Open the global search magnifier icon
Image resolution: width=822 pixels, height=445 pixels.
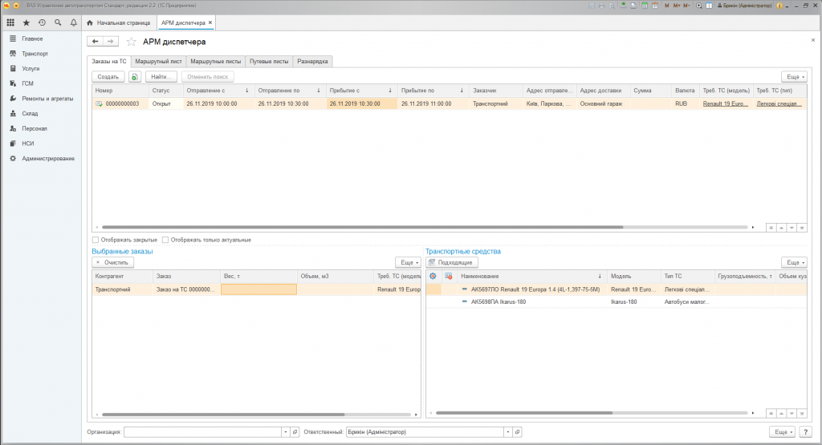pos(58,22)
